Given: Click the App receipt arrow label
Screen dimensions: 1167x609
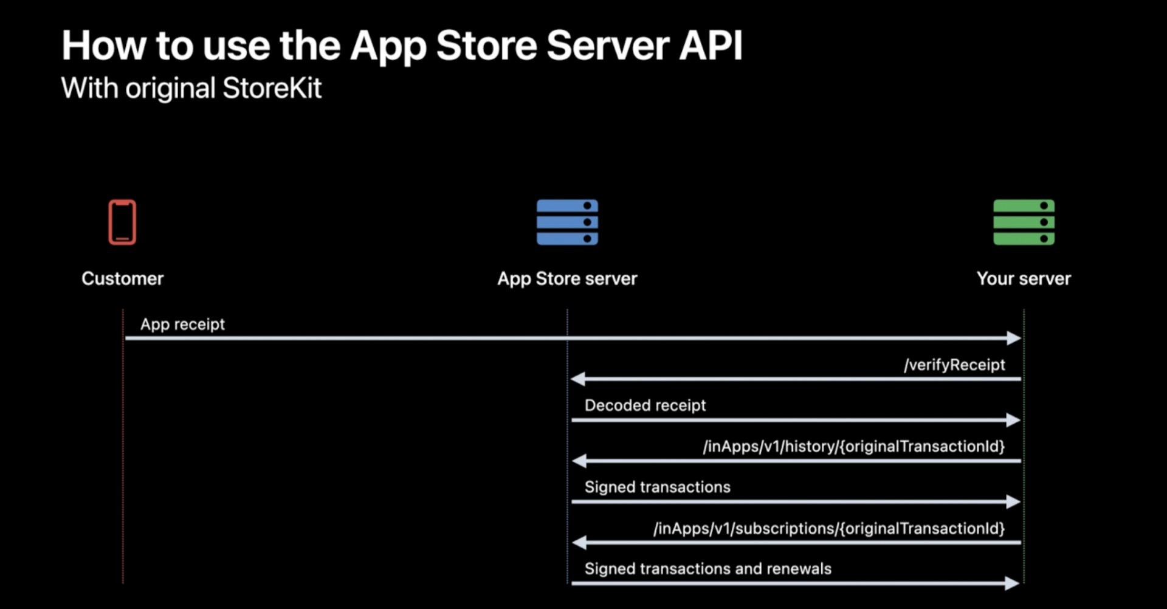Looking at the screenshot, I should (182, 324).
